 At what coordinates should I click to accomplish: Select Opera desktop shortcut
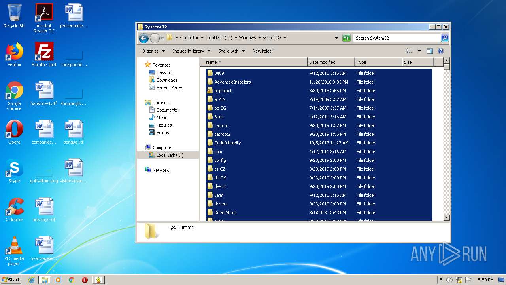14,132
